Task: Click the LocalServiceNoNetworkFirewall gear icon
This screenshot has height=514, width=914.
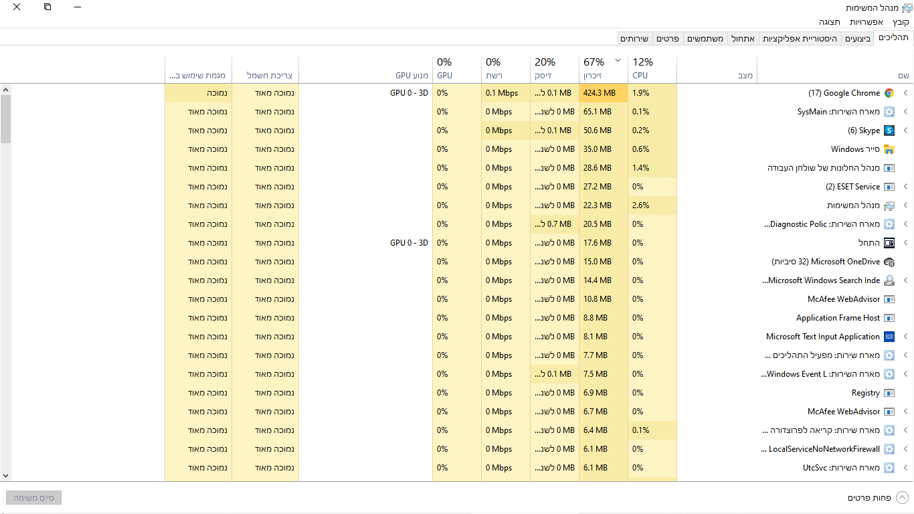Action: pos(889,449)
